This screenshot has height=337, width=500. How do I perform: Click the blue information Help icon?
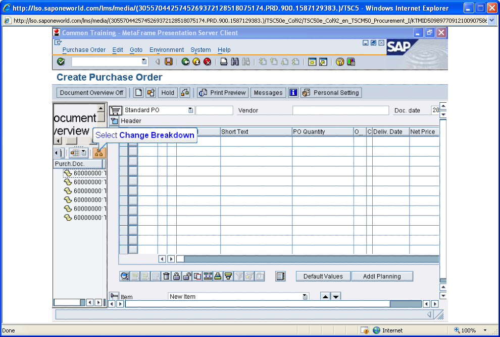293,93
